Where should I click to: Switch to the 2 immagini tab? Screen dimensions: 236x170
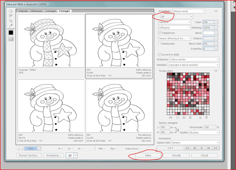point(51,11)
